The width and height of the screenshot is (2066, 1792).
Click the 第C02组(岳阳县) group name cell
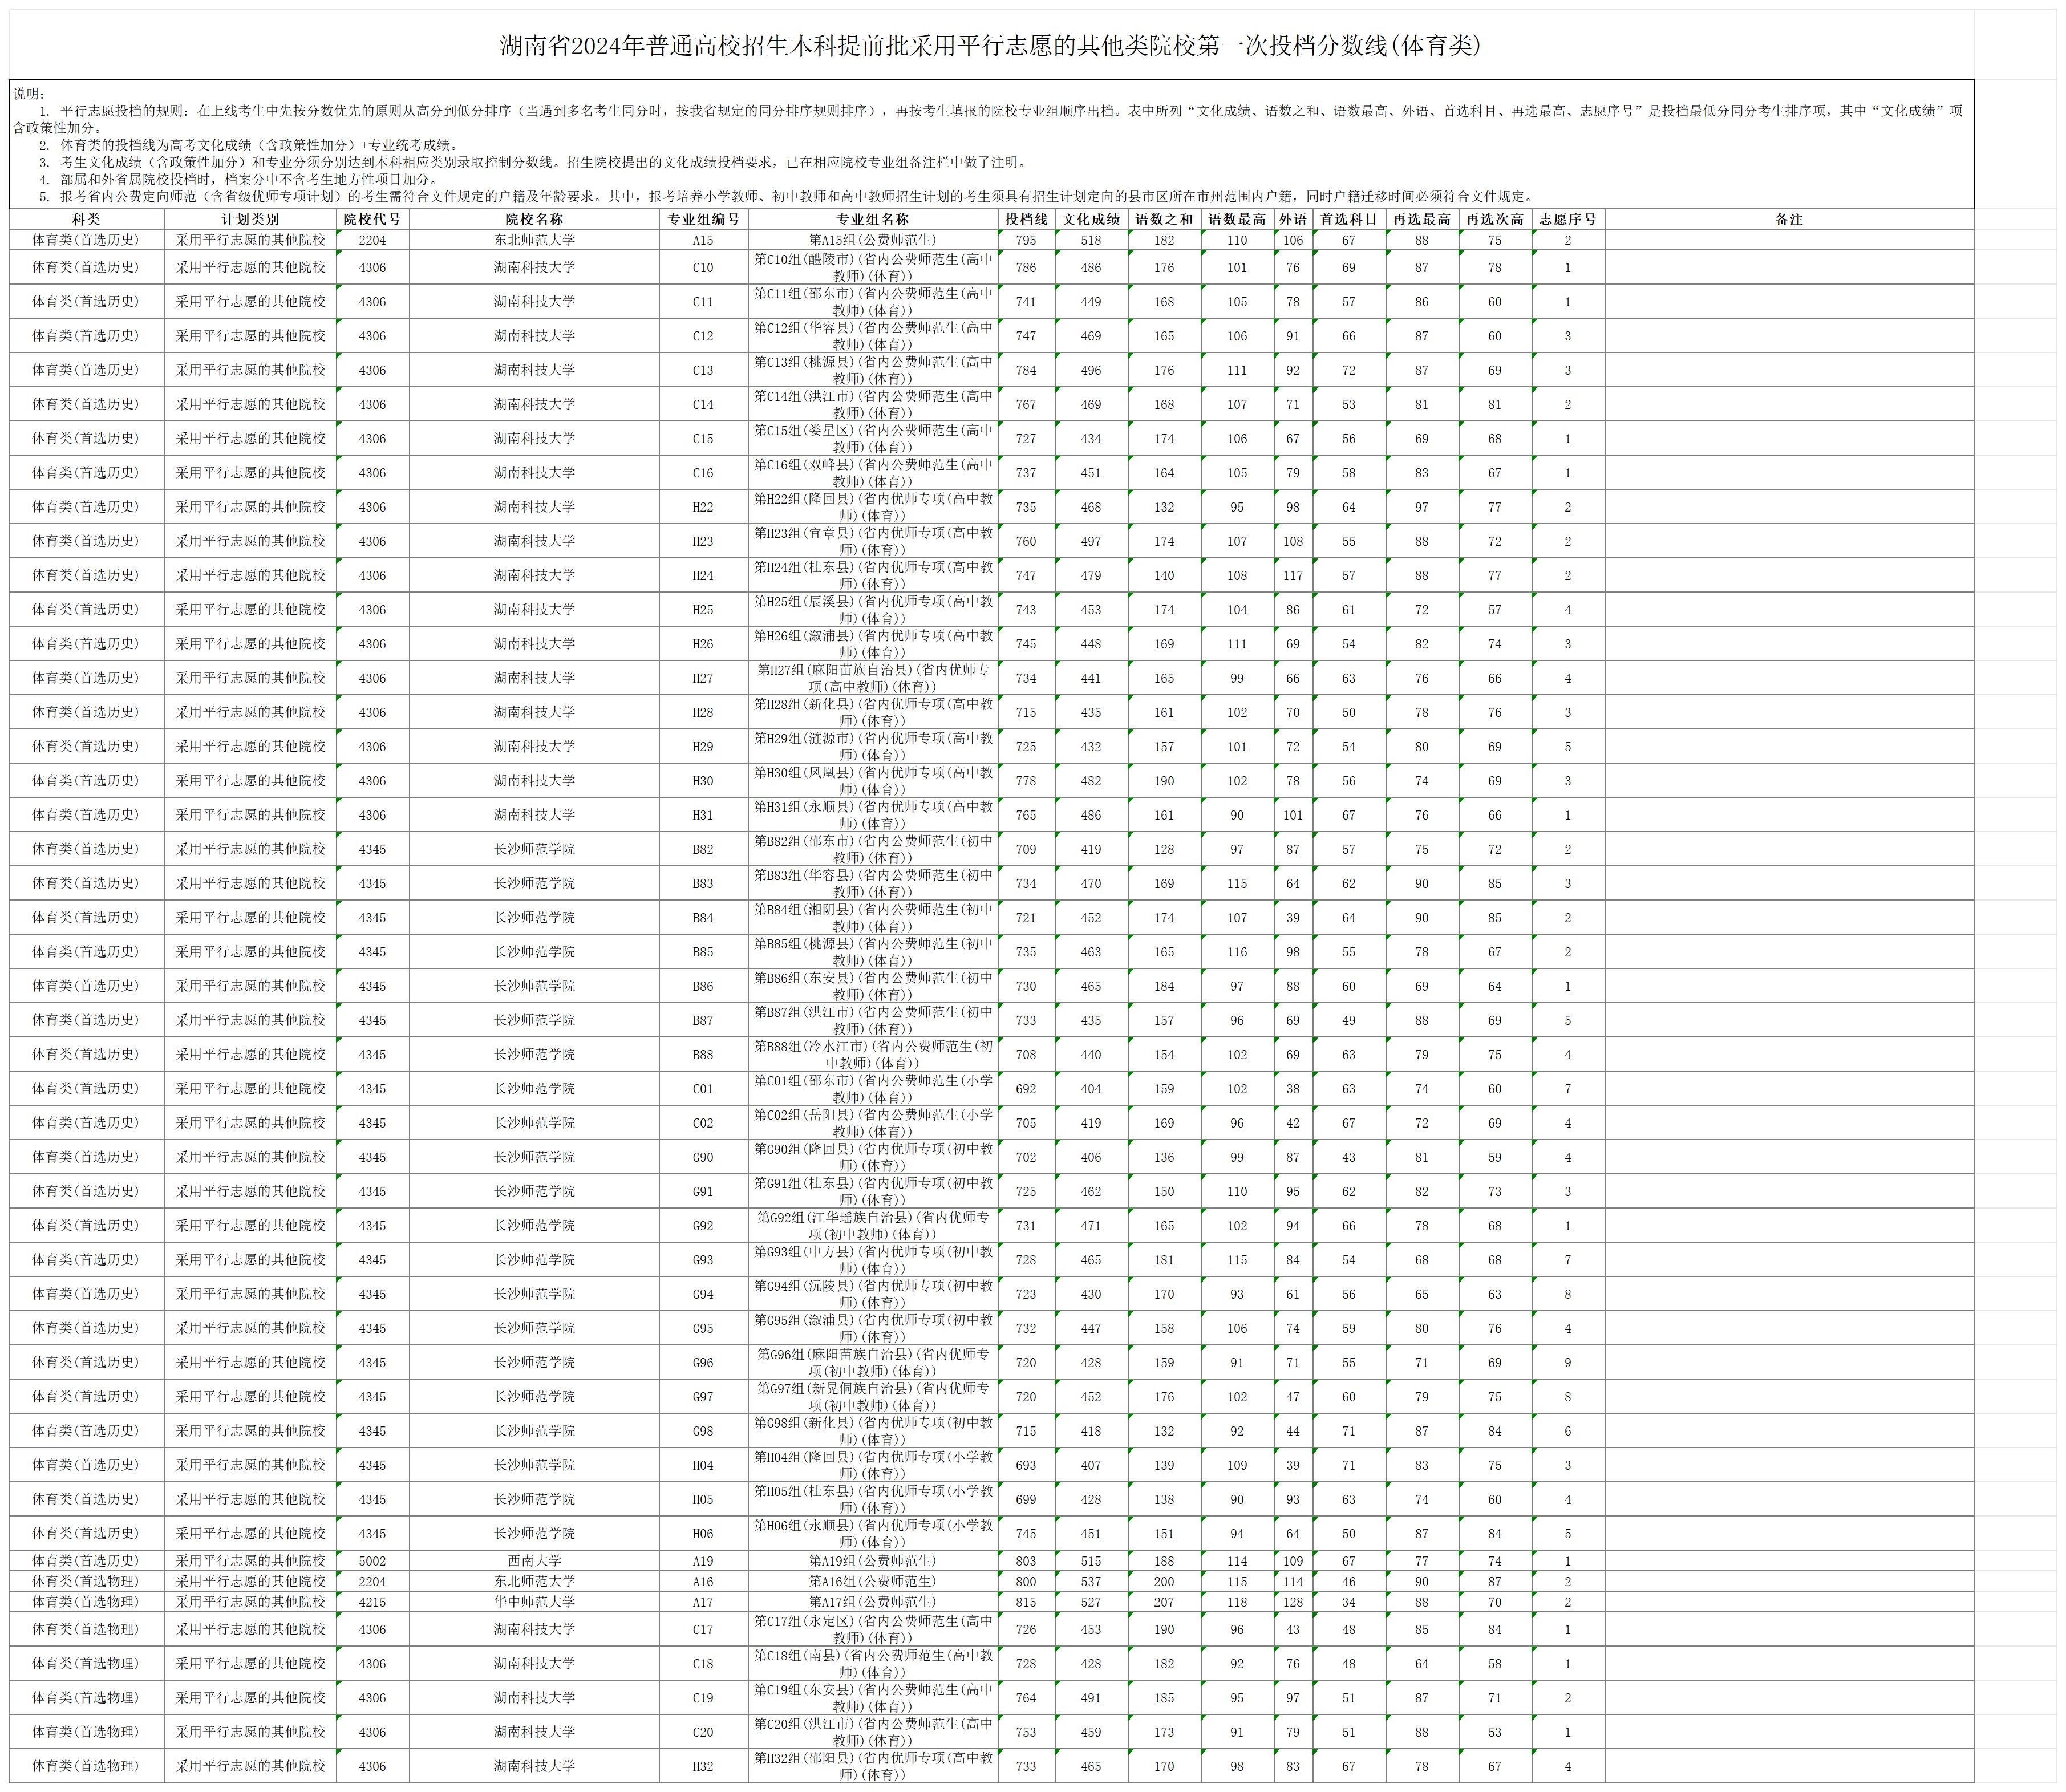point(873,1123)
